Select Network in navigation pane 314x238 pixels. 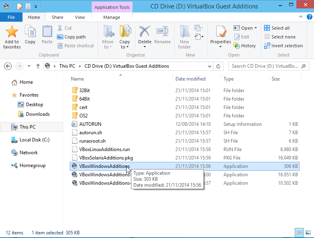tap(24, 153)
